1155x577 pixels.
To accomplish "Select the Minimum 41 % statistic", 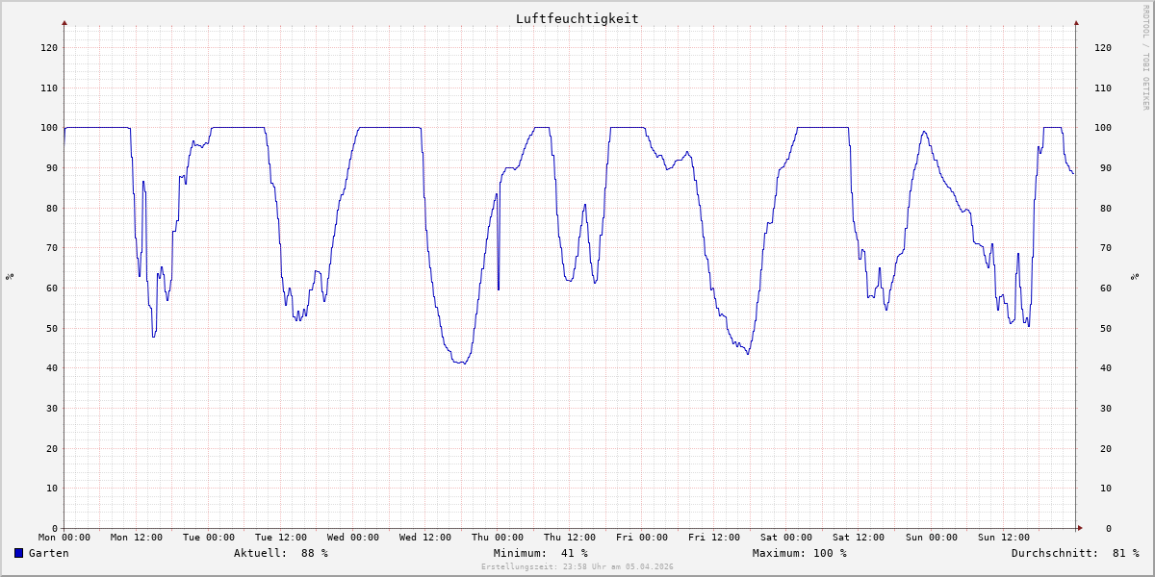I will click(540, 553).
